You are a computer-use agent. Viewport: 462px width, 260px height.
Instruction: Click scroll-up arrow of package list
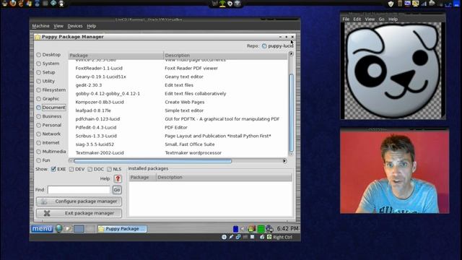coord(291,54)
